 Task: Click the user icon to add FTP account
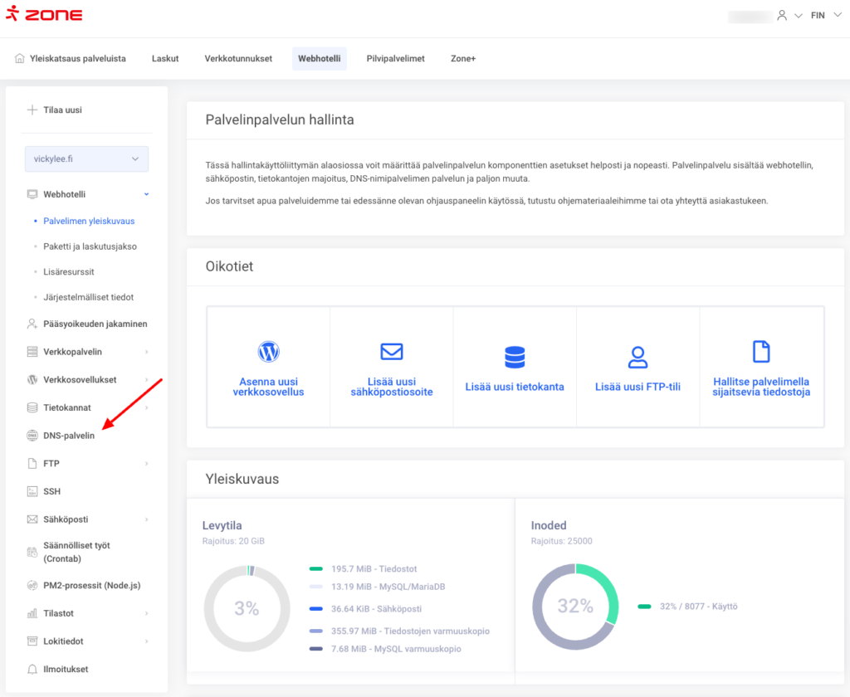pos(637,357)
